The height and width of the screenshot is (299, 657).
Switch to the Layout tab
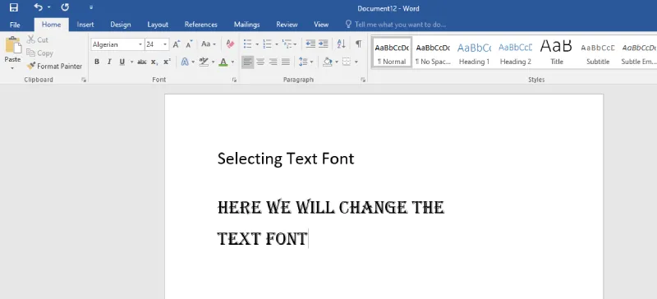click(158, 25)
